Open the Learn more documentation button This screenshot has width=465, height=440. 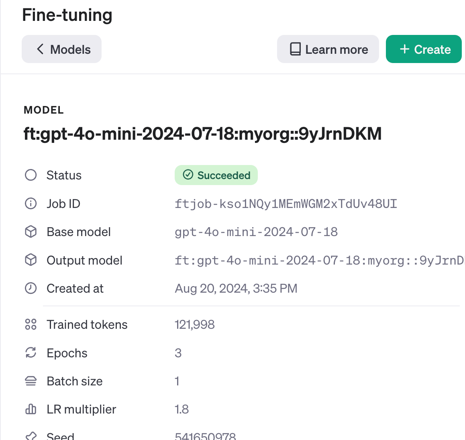coord(328,49)
